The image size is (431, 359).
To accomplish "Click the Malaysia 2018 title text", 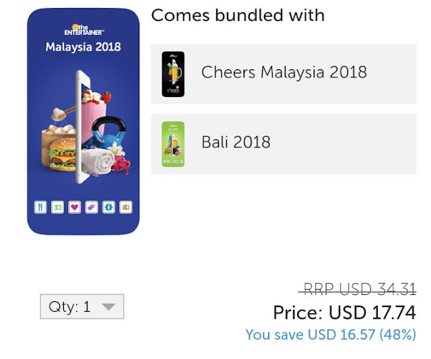I will (x=83, y=46).
